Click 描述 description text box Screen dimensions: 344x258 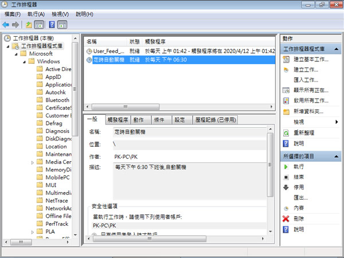click(190, 181)
